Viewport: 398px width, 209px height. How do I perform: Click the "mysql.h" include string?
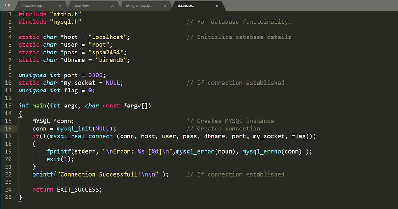click(66, 22)
